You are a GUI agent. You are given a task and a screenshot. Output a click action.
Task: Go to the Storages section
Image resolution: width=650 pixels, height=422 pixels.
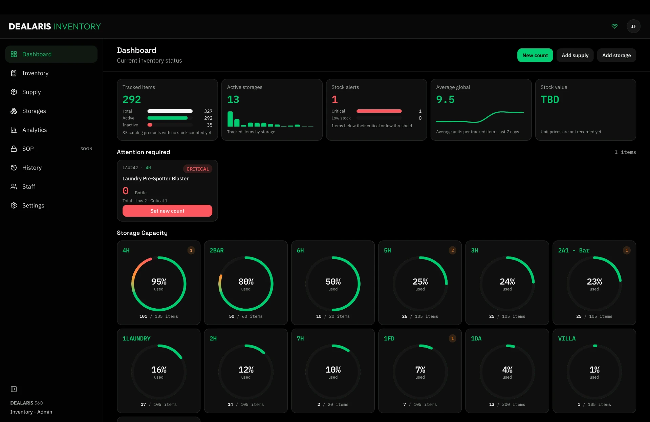pos(51,111)
